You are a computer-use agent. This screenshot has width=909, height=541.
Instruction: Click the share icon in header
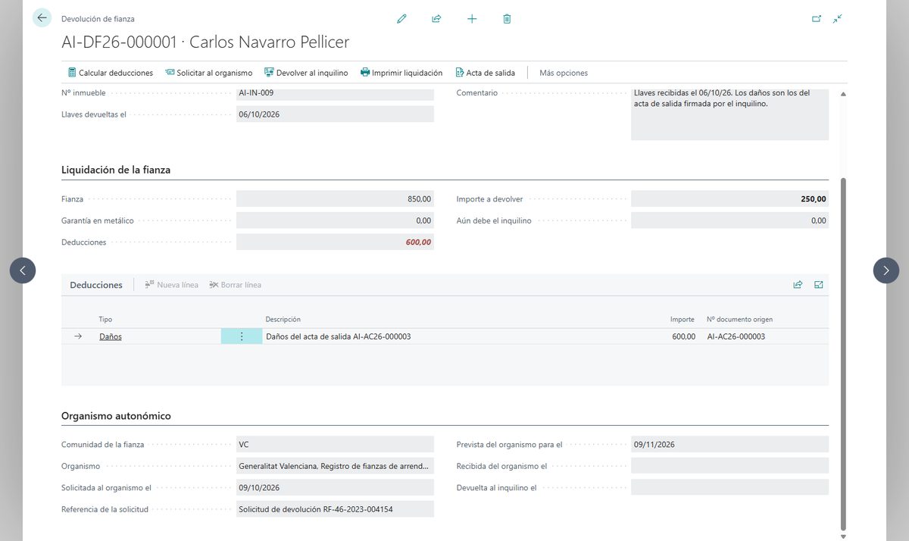coord(436,18)
